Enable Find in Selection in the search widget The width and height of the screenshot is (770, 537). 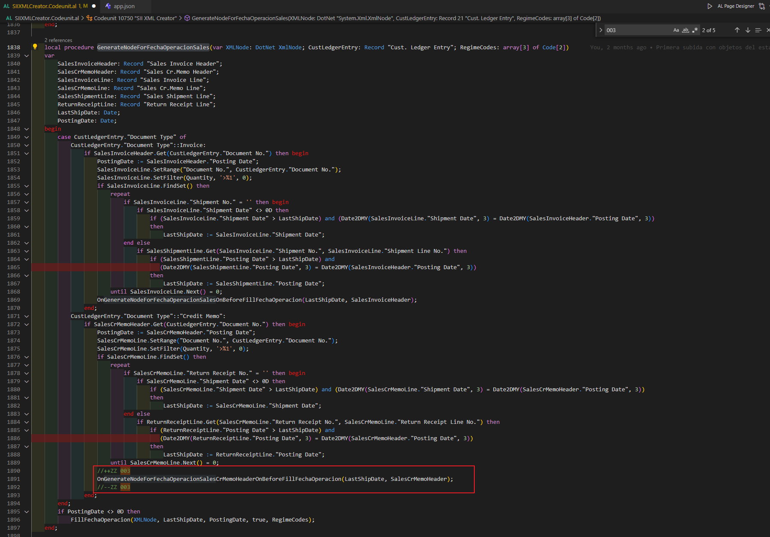tap(758, 30)
